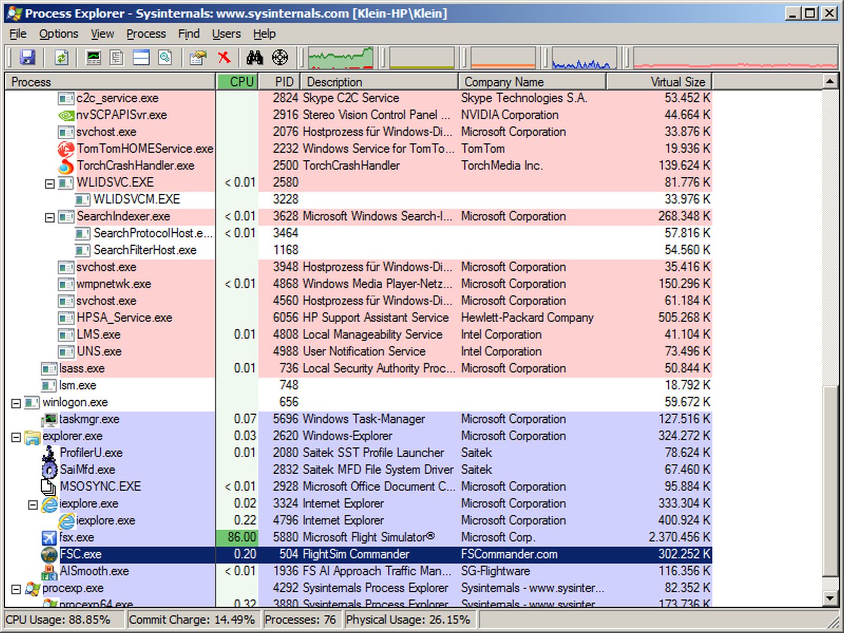Open System Information from toolbar
This screenshot has width=844, height=633.
point(93,57)
